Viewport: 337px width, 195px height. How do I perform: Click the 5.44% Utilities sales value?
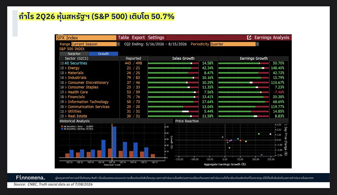tap(209, 111)
